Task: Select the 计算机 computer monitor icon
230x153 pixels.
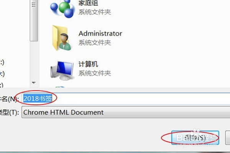Action: 62,70
